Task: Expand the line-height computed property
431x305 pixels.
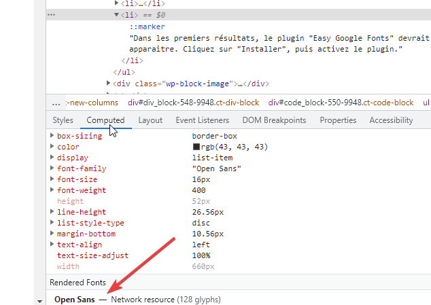Action: (52, 212)
